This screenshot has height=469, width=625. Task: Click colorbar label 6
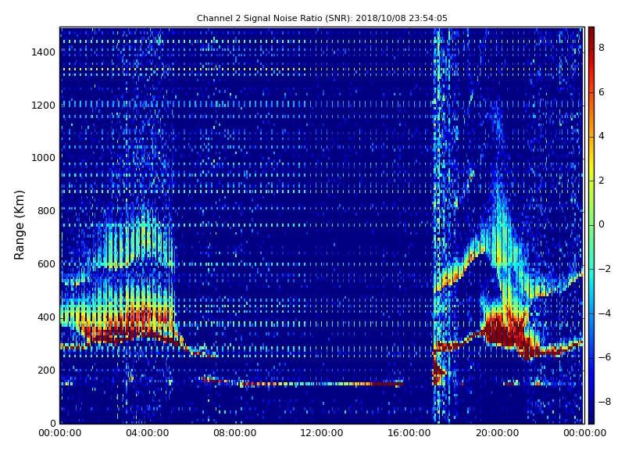[602, 92]
